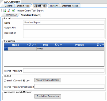Click the delete export file icon

9,11
